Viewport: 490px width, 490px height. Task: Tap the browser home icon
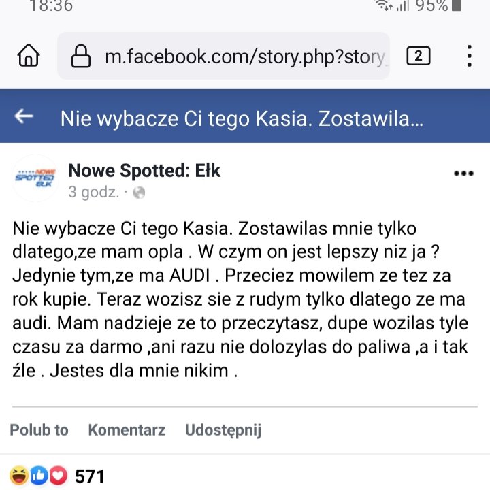coord(29,56)
